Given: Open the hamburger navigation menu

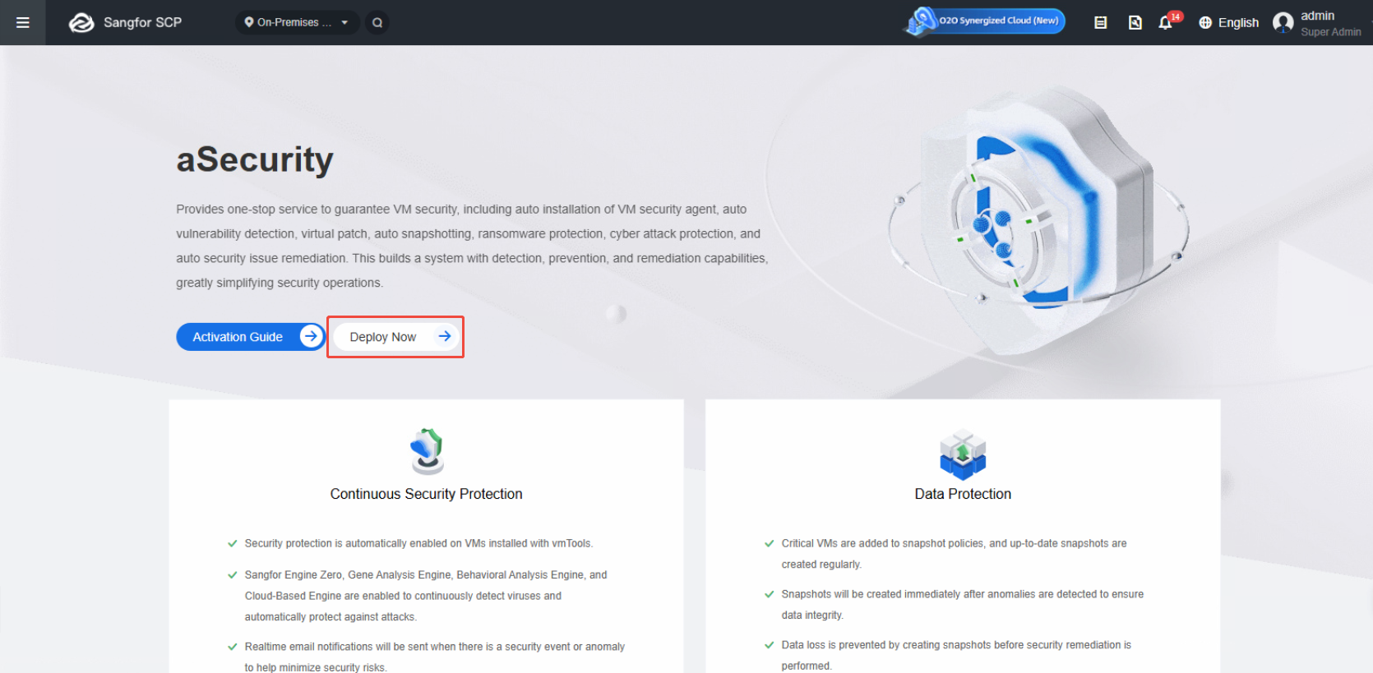Looking at the screenshot, I should pyautogui.click(x=23, y=22).
